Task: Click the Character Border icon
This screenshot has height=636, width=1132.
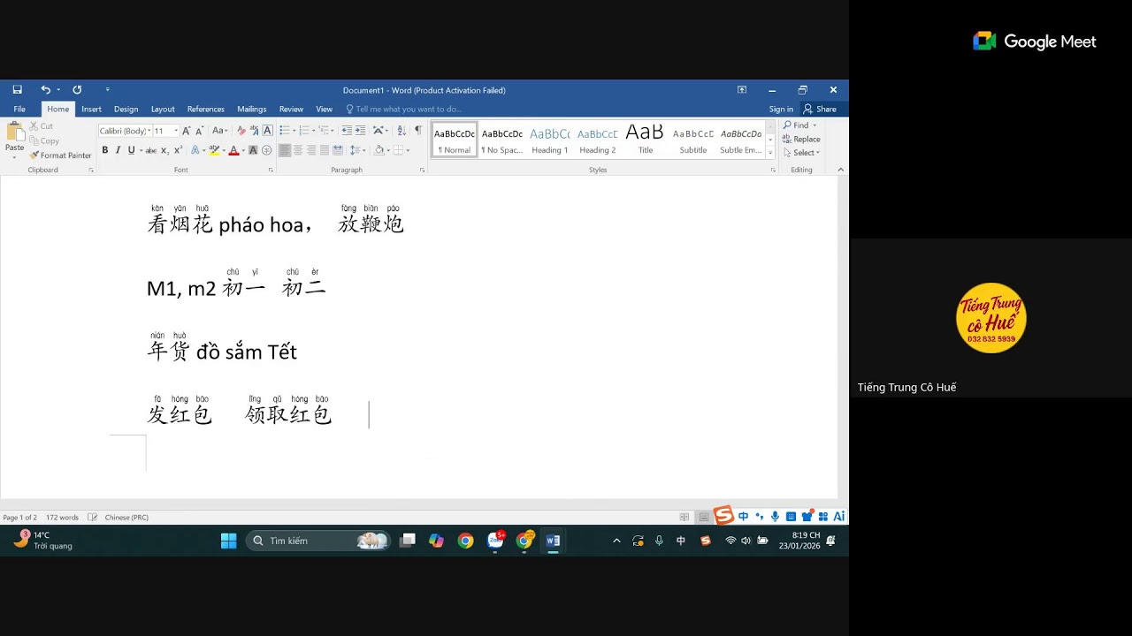Action: (x=267, y=131)
